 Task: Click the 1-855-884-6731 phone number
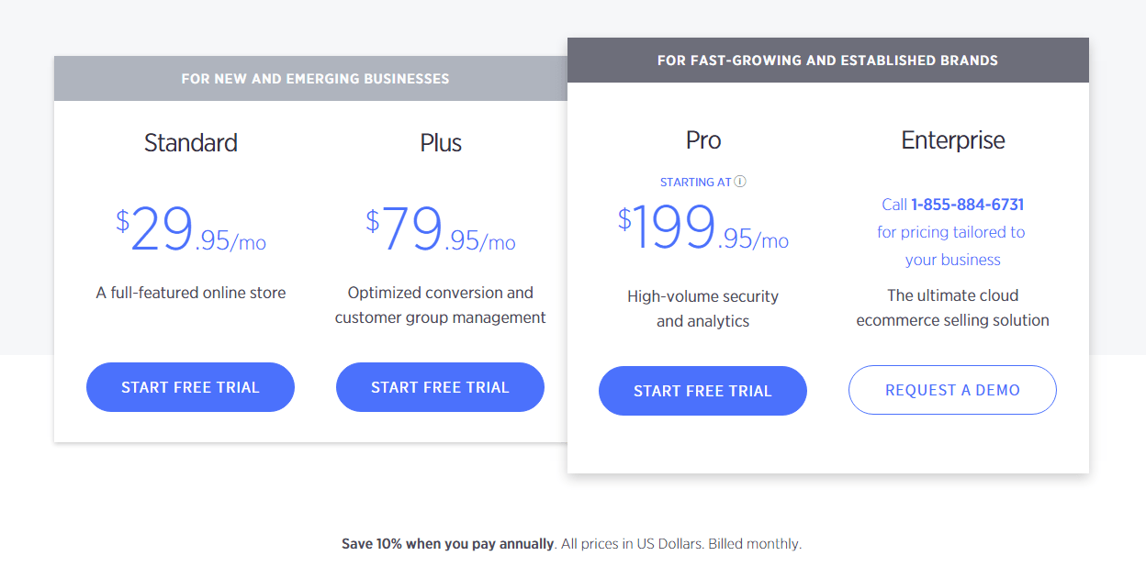[967, 205]
